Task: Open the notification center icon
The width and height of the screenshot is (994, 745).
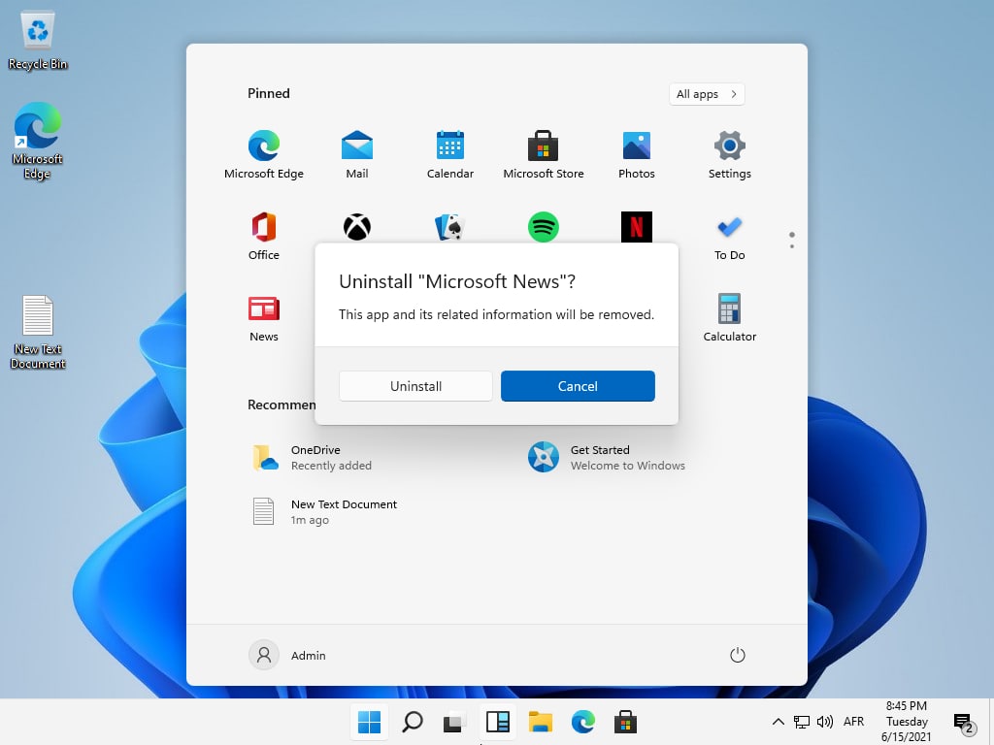Action: [964, 722]
